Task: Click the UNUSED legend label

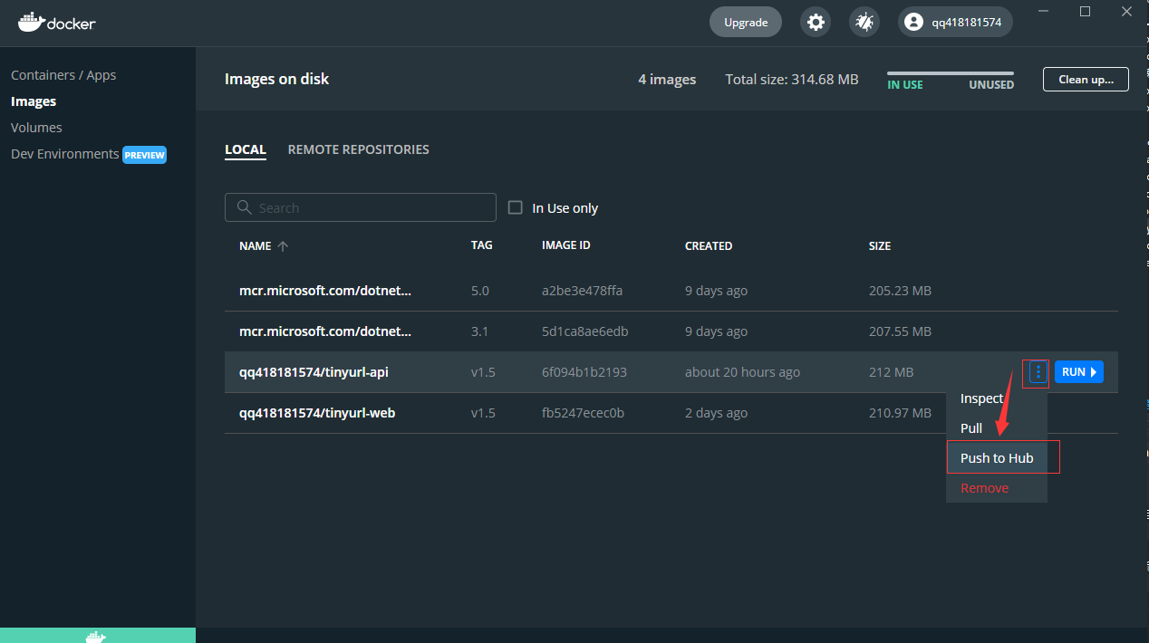Action: pyautogui.click(x=991, y=85)
